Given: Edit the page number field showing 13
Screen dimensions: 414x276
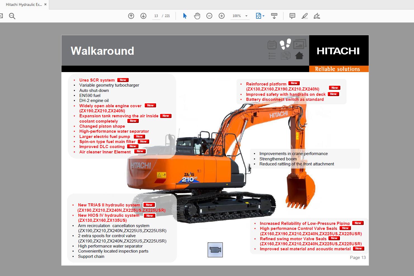Looking at the screenshot, I should [156, 16].
